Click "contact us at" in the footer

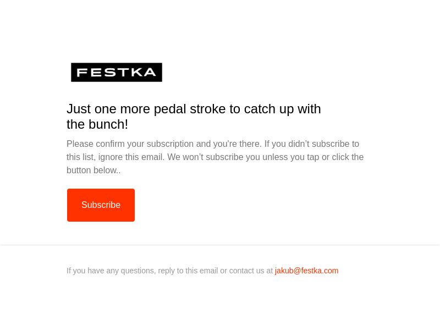click(251, 271)
